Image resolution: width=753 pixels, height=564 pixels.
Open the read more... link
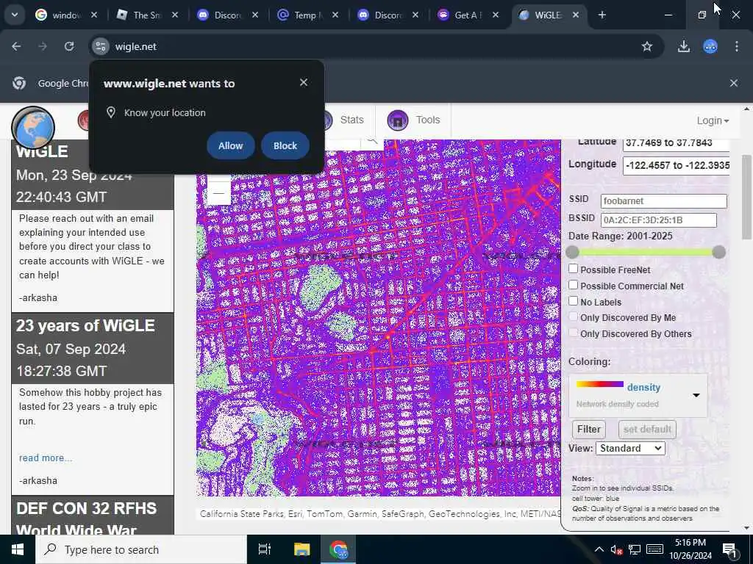46,458
